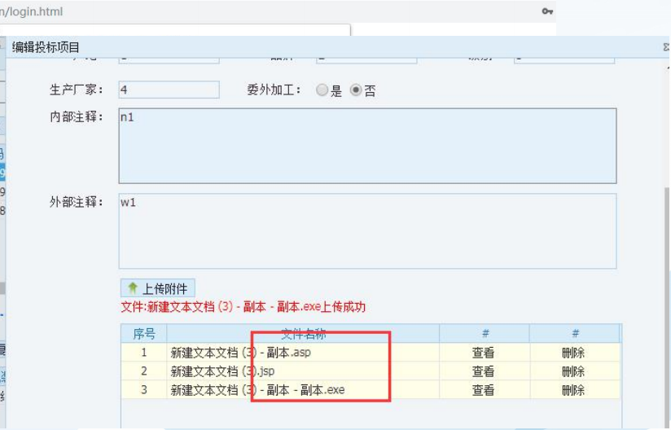View the 副本.asp attachment in row 1
The width and height of the screenshot is (671, 430).
pos(483,353)
